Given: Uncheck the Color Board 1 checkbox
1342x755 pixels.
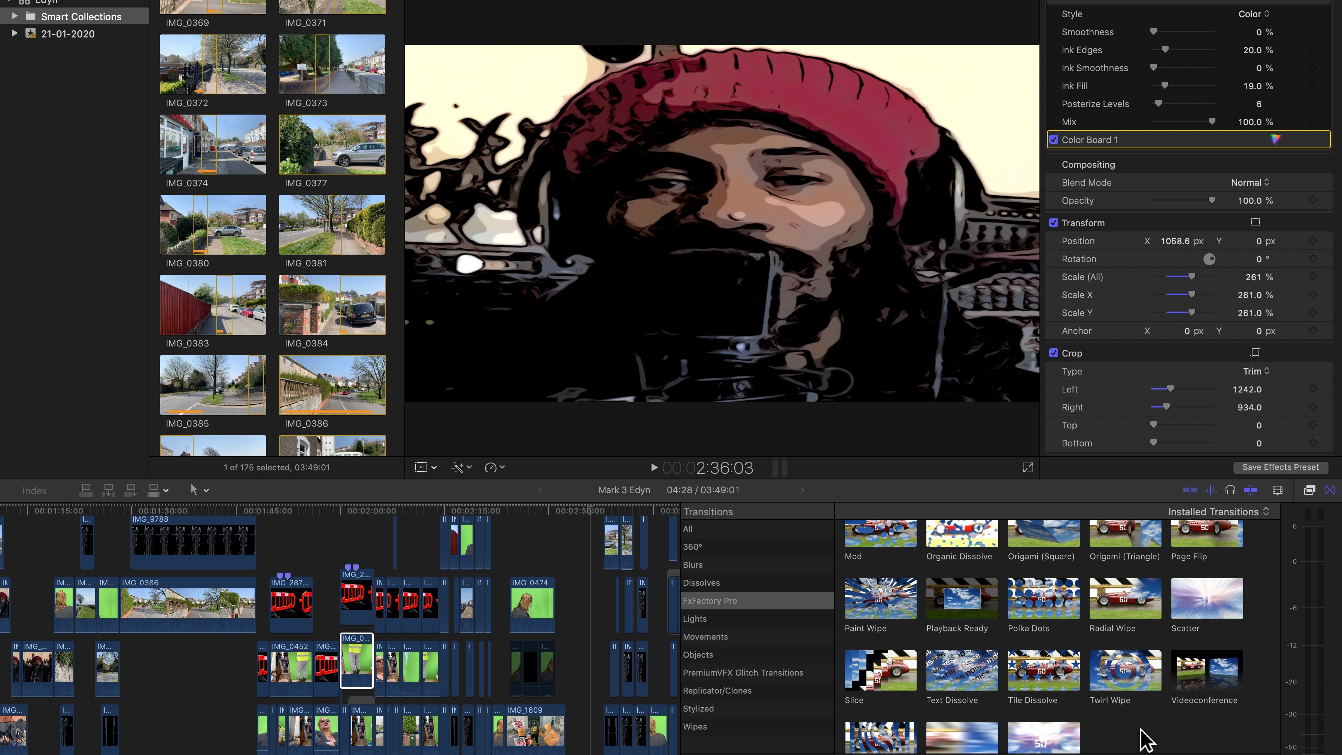Looking at the screenshot, I should coord(1054,140).
